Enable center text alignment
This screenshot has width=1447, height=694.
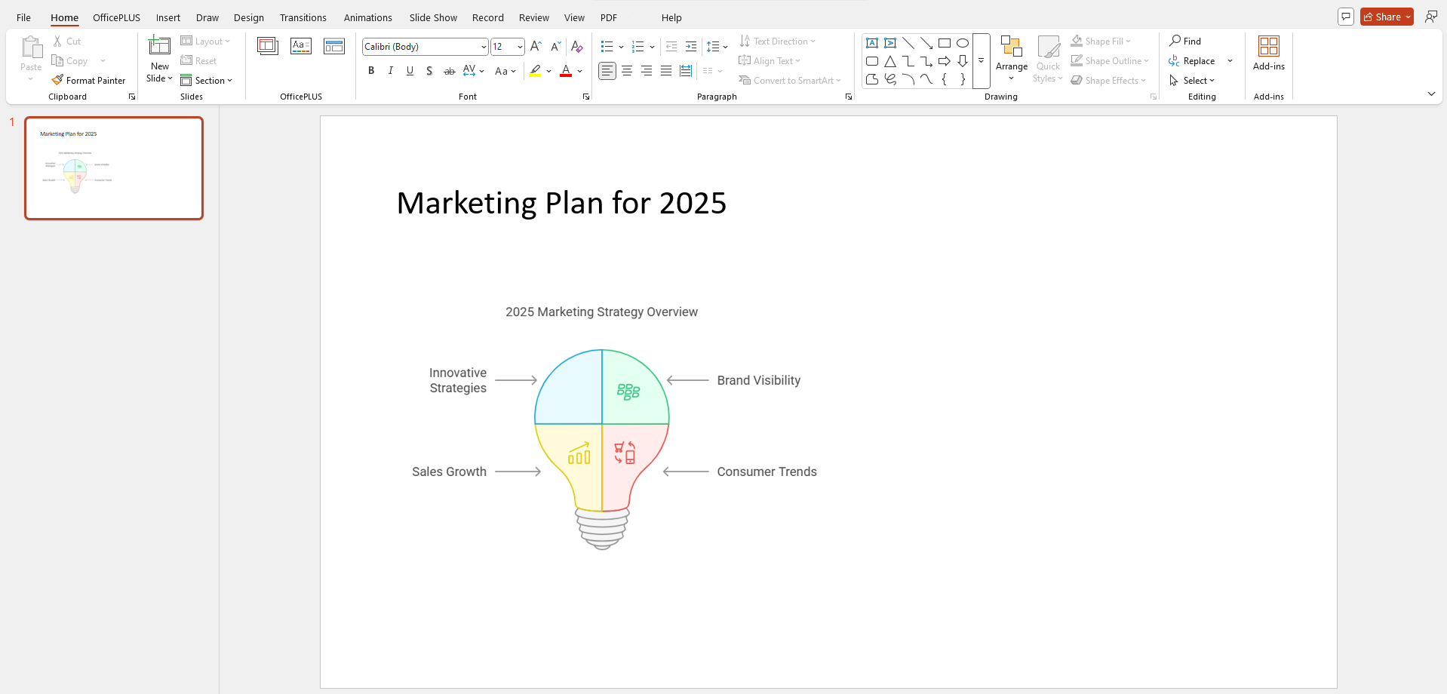pyautogui.click(x=627, y=71)
